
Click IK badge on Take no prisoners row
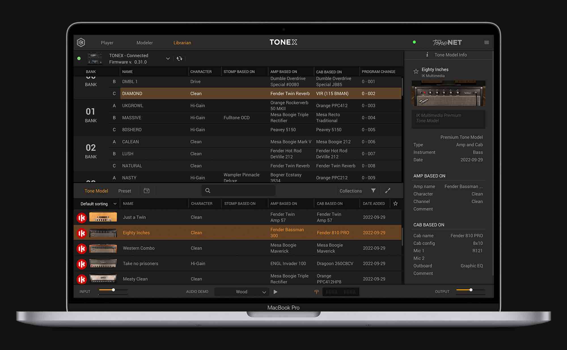[x=82, y=264]
